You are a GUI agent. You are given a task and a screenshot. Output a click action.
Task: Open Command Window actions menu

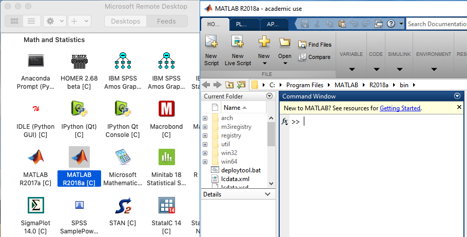tap(457, 96)
